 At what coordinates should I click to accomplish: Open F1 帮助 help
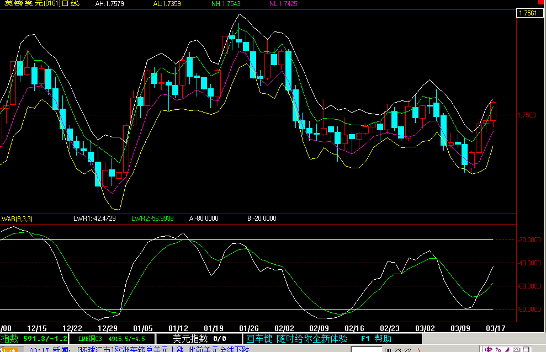[376, 339]
